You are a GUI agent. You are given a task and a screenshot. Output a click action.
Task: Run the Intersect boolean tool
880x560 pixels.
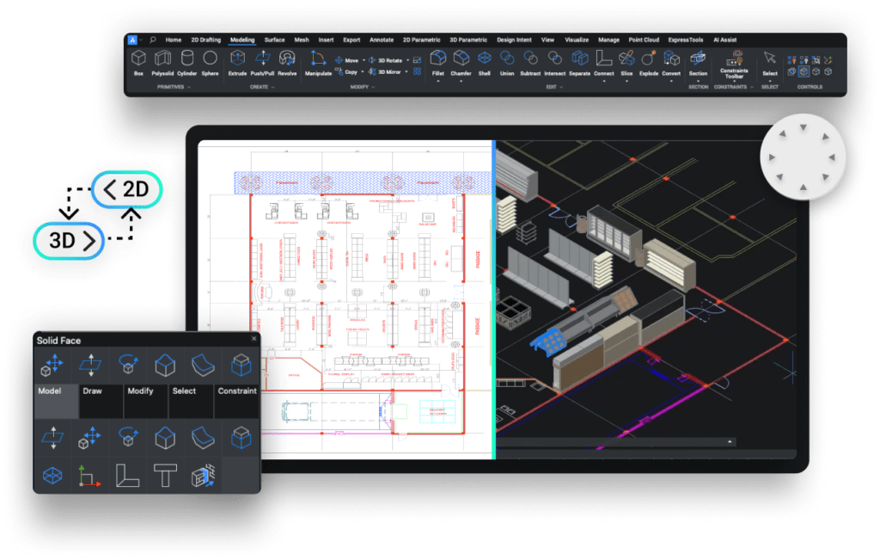point(554,62)
